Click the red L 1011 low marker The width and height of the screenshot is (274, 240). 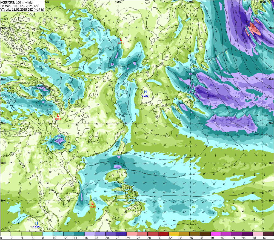click(x=121, y=41)
